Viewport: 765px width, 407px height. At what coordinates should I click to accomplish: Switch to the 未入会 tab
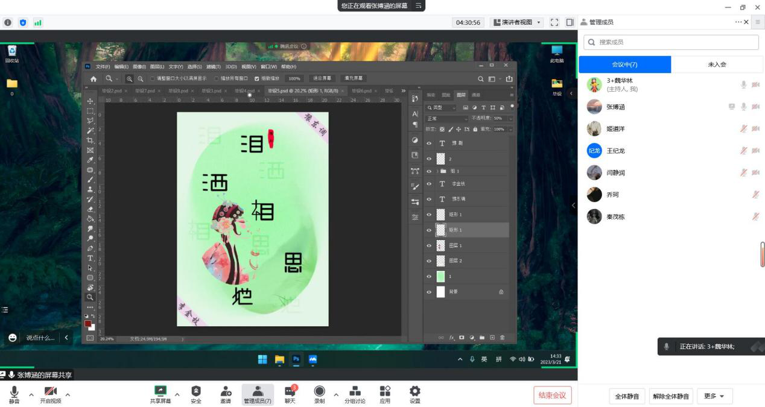click(x=717, y=65)
